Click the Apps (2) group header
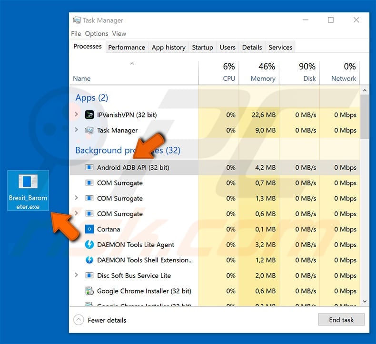Viewport: 376px width, 344px height. tap(91, 98)
